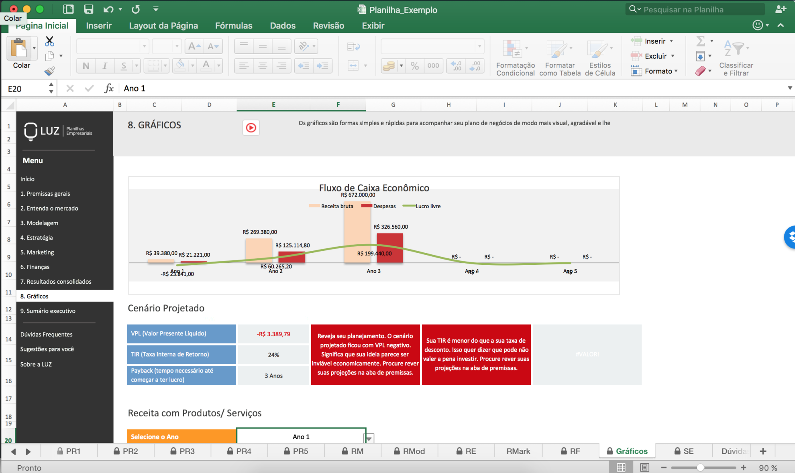Toggle italic formatting I button
Viewport: 795px width, 473px height.
(x=105, y=66)
